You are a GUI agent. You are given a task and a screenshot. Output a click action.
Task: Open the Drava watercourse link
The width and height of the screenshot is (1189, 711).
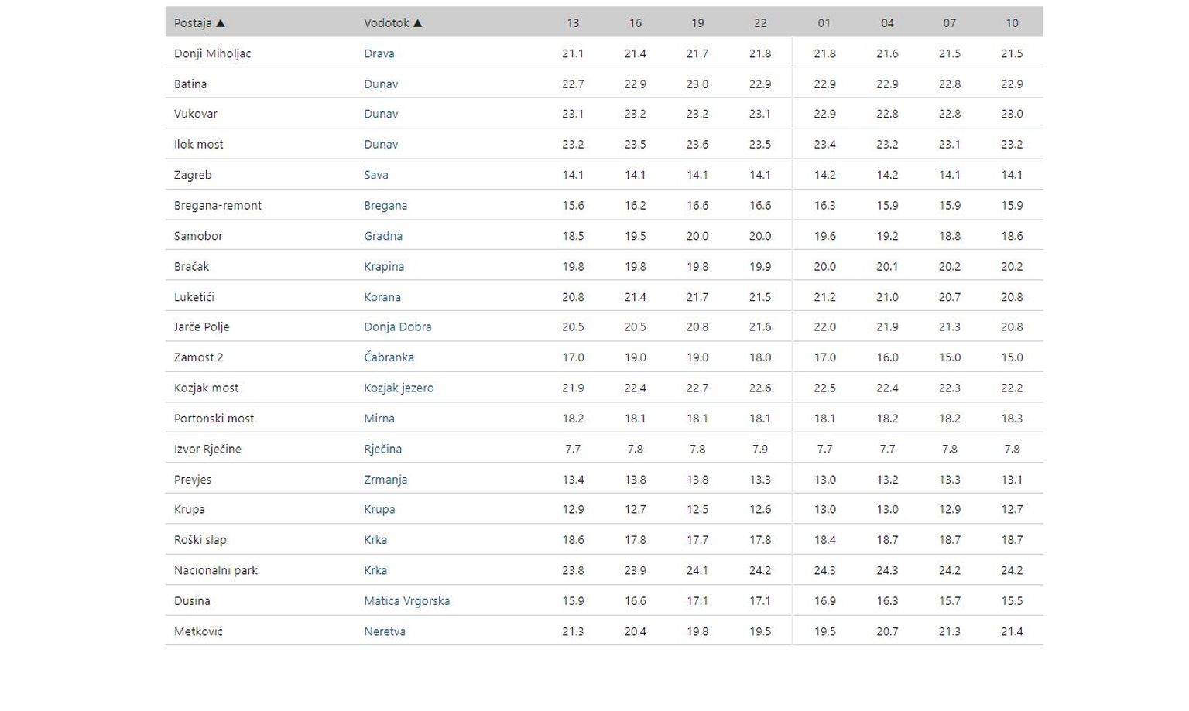click(379, 53)
